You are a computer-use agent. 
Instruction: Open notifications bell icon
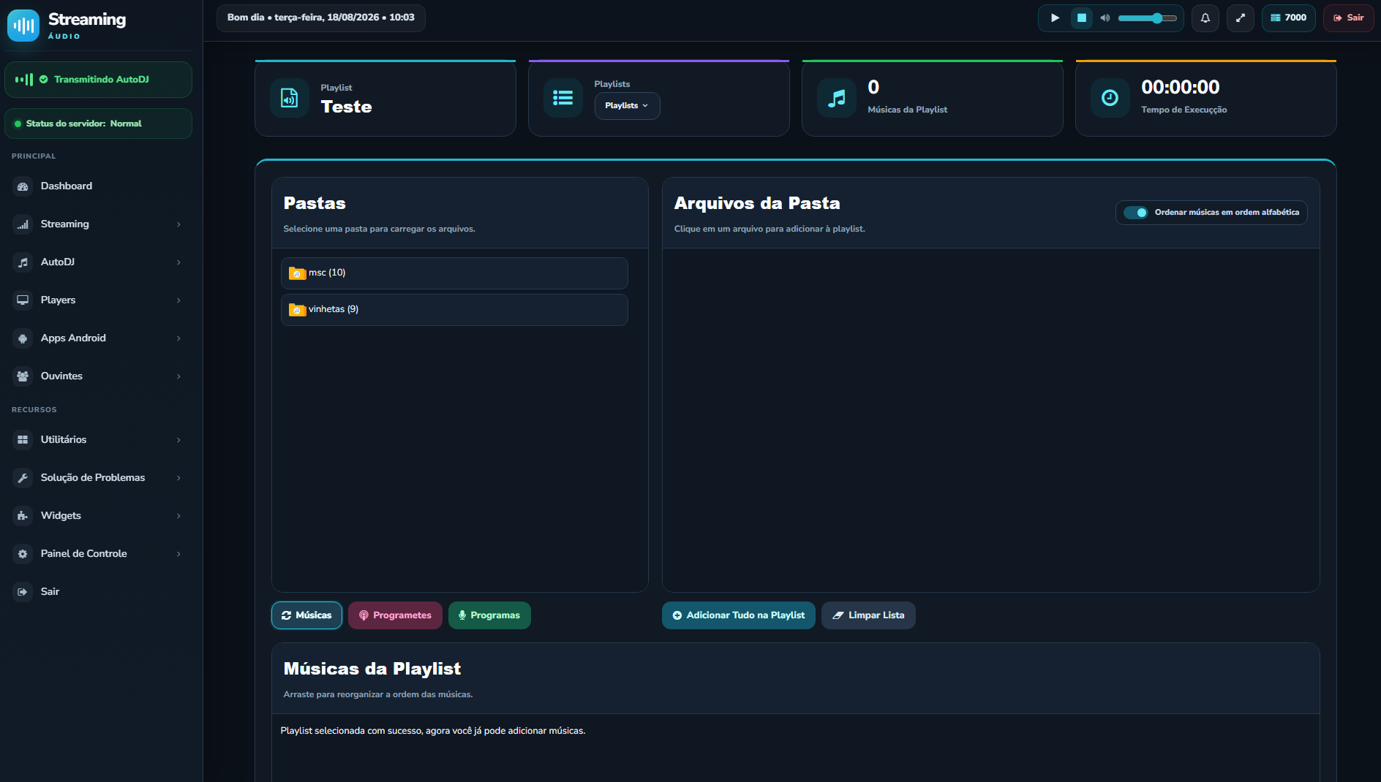click(x=1205, y=18)
